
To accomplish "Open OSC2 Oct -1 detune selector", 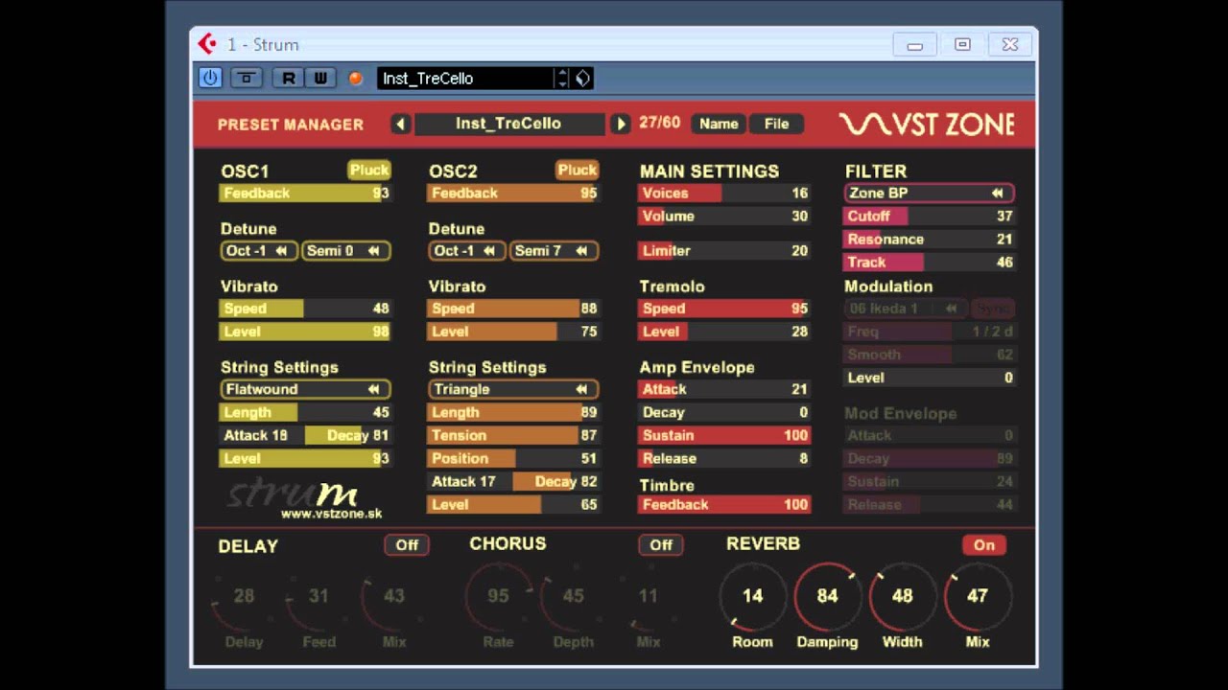I will (x=467, y=251).
